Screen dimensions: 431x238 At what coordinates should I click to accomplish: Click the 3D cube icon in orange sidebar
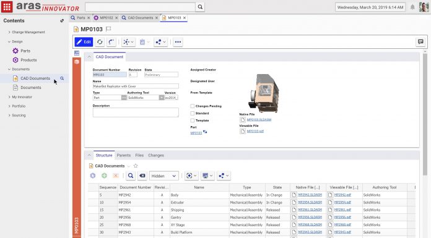(77, 62)
